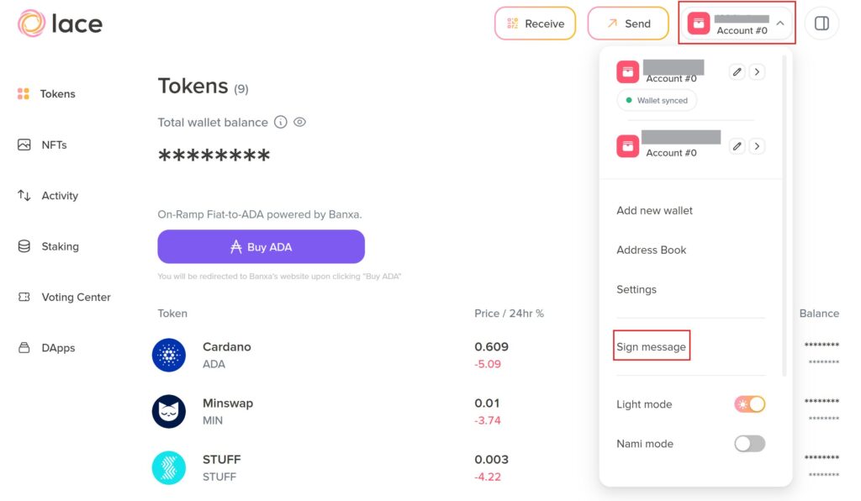Click the Minswap cat token icon
Viewport: 861px width, 501px height.
point(169,411)
